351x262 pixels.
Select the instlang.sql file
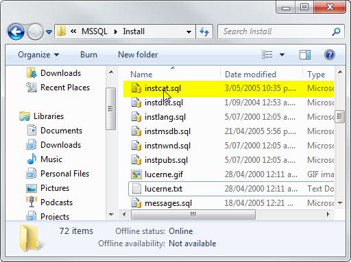(x=231, y=117)
